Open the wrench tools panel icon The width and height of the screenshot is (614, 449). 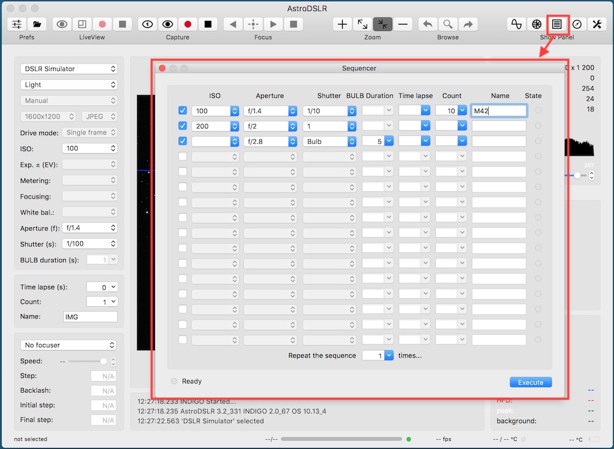click(597, 24)
